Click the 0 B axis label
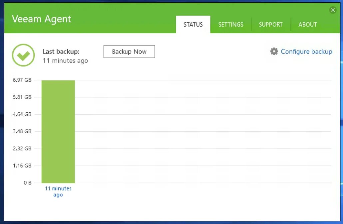This screenshot has height=224, width=343. [x=28, y=183]
